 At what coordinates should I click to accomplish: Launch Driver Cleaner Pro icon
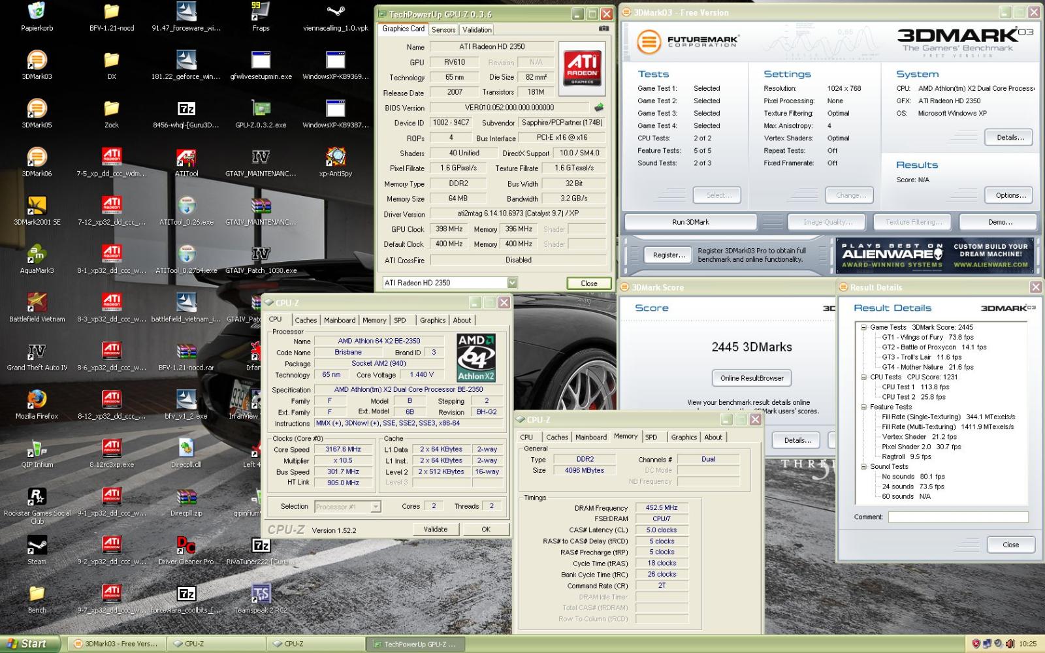186,550
